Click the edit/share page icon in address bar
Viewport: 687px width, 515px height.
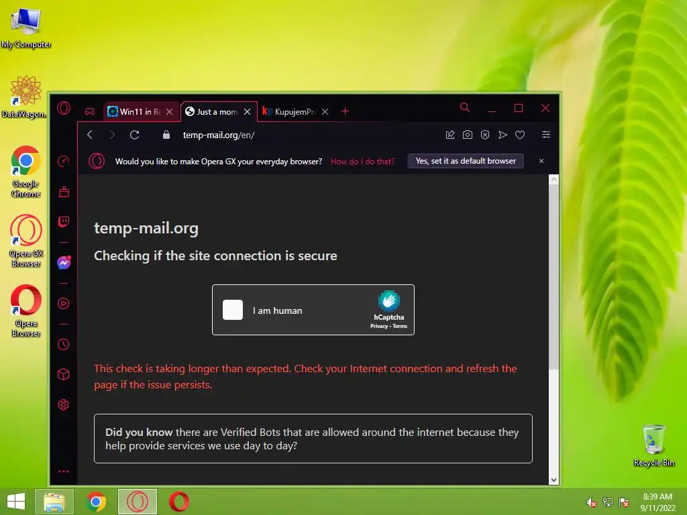point(450,134)
